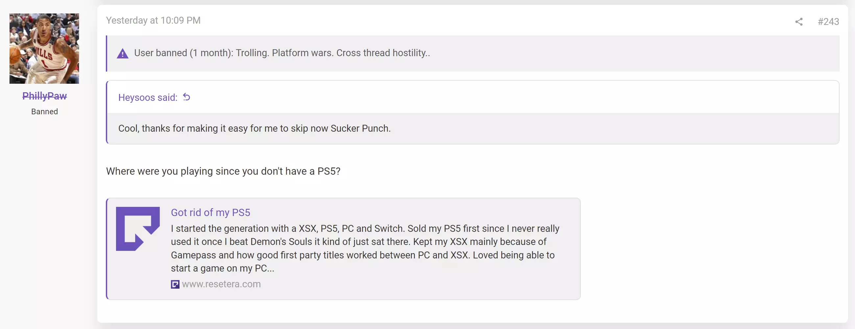Open the PhillyPaw username profile link

44,96
